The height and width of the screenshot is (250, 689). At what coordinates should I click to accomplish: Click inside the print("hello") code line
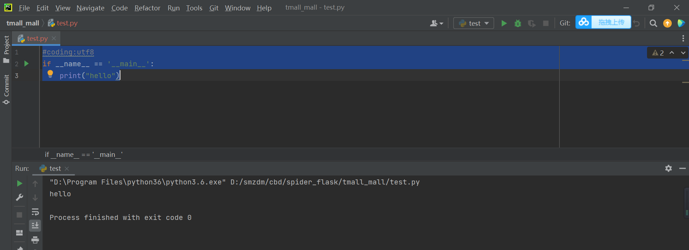click(90, 76)
